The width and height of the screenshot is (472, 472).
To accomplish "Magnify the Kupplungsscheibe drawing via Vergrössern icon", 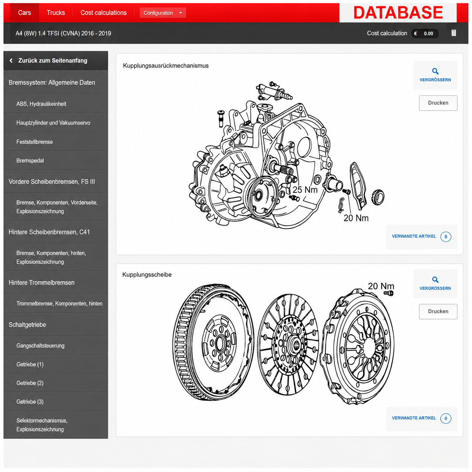I will (x=435, y=283).
